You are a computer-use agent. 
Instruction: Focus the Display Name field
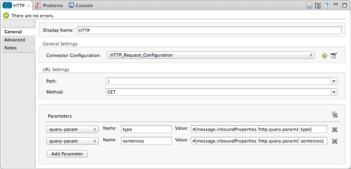pyautogui.click(x=209, y=31)
